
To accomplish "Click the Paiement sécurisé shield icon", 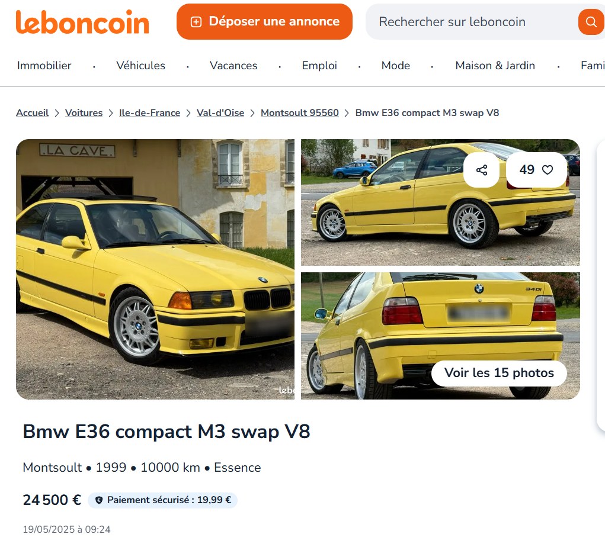I will point(99,500).
